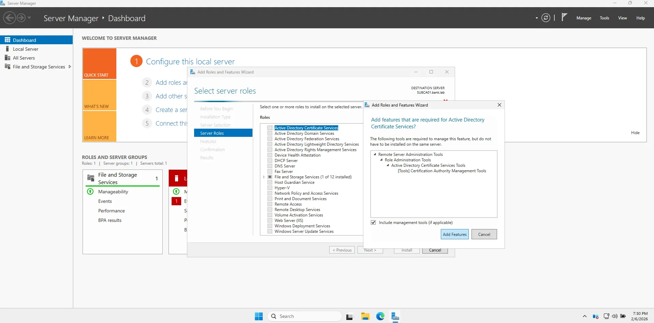Click the Add Features button
The width and height of the screenshot is (654, 323).
pyautogui.click(x=455, y=234)
